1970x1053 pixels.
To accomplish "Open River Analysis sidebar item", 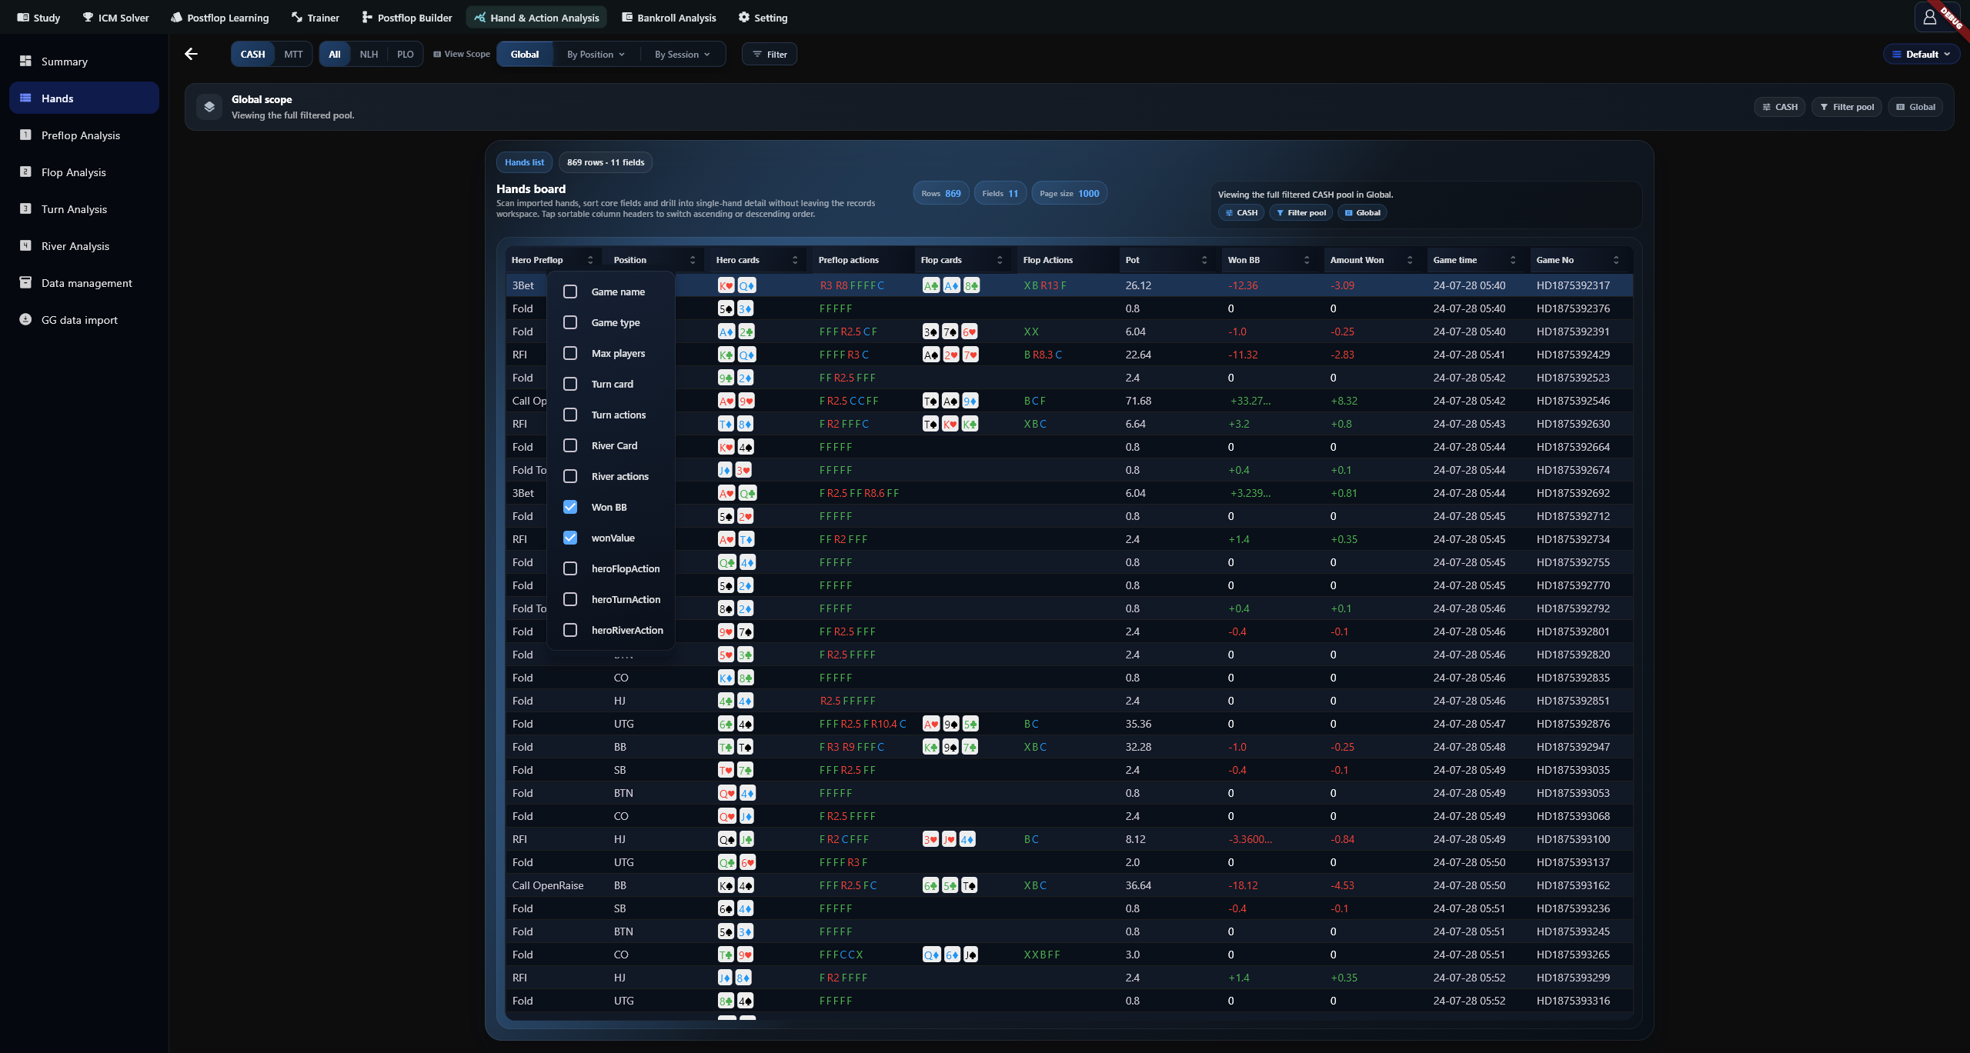I will (x=84, y=246).
